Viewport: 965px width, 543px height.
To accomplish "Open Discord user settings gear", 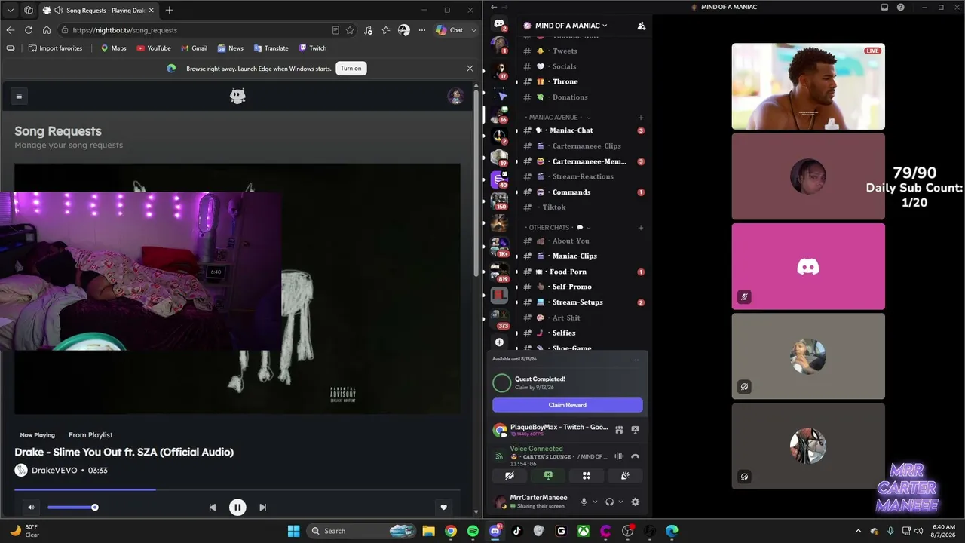I will pos(635,502).
